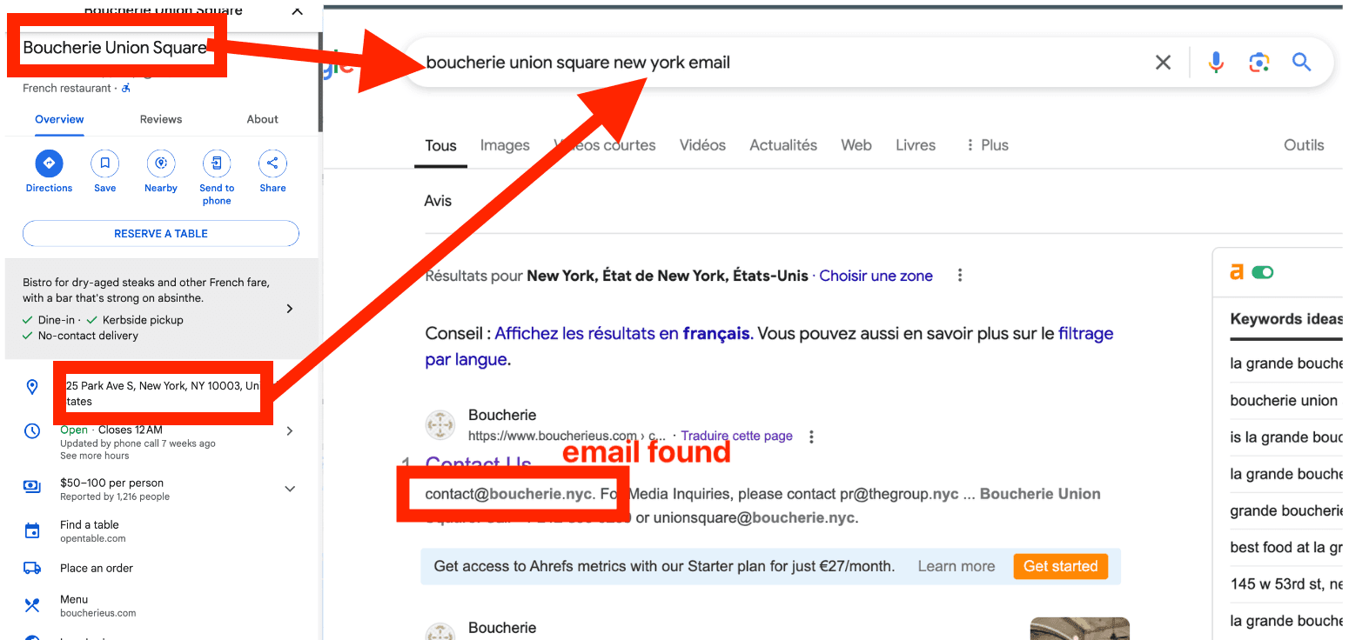Open the Plus more-filters menu

[988, 145]
